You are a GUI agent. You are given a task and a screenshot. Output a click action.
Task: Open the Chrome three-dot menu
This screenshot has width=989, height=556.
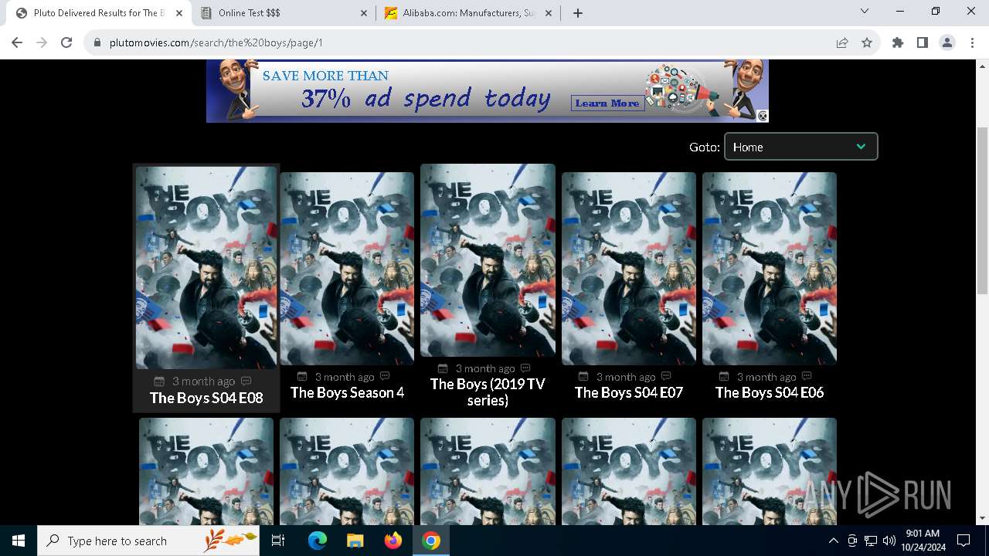(x=972, y=42)
